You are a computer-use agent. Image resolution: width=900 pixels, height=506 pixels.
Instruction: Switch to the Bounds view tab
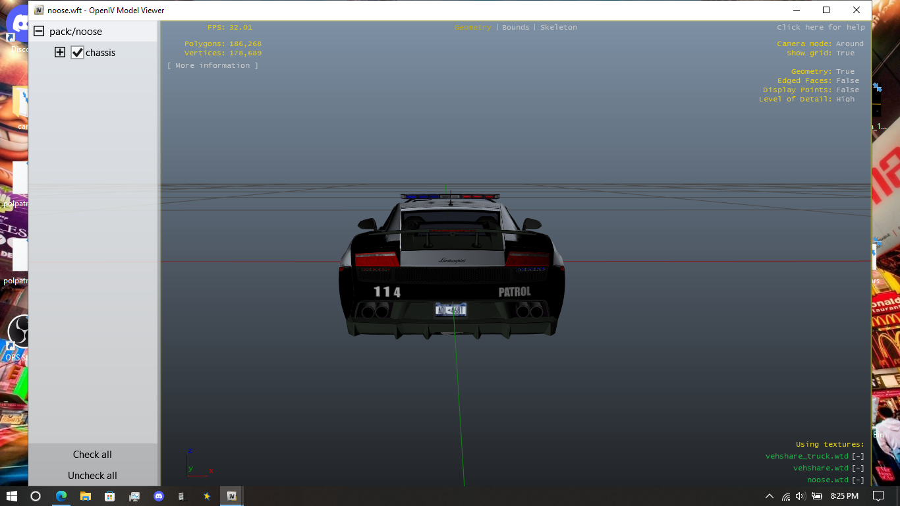[x=515, y=28]
